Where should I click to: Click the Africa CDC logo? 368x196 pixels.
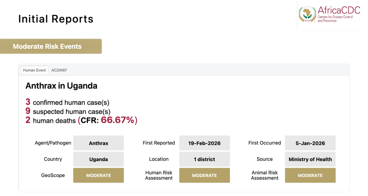click(x=329, y=14)
